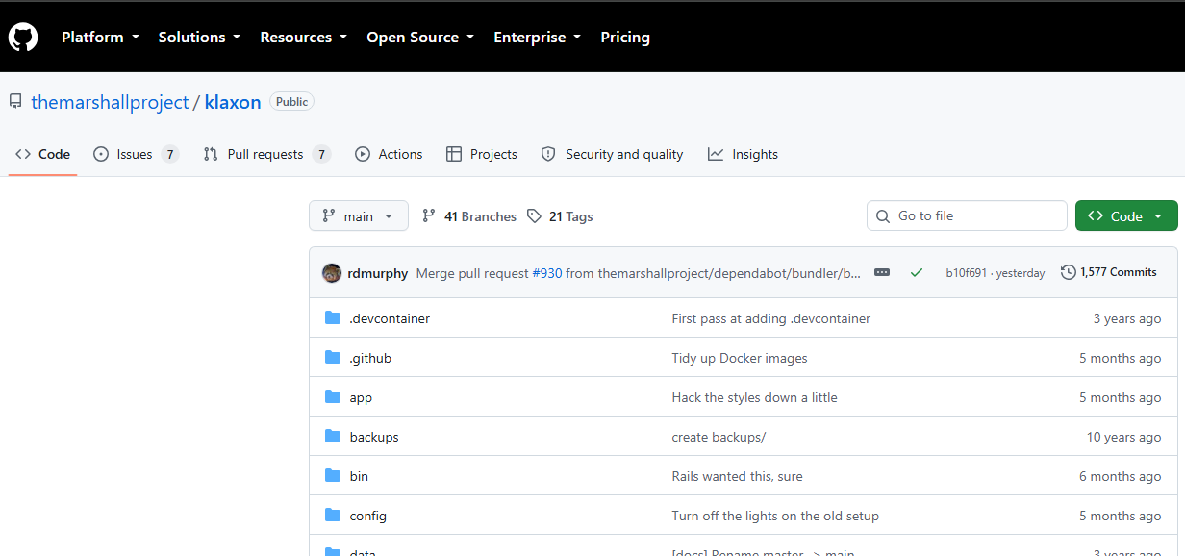1185x556 pixels.
Task: Open the .github folder
Action: coord(370,358)
